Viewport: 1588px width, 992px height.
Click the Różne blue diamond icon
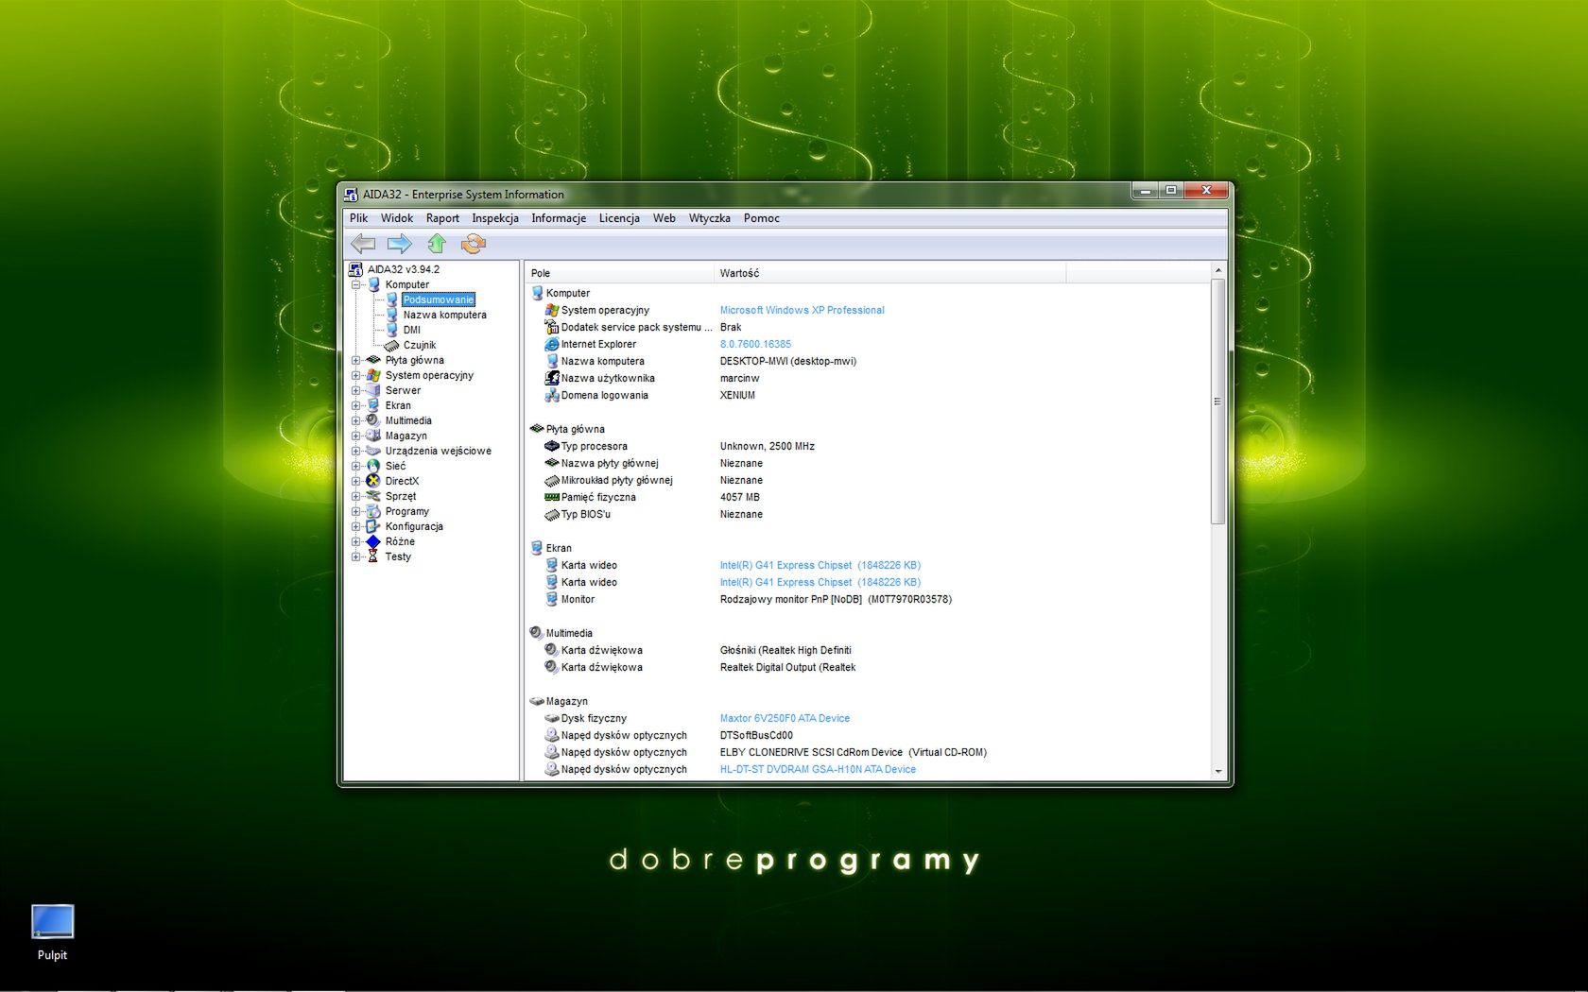pyautogui.click(x=373, y=541)
